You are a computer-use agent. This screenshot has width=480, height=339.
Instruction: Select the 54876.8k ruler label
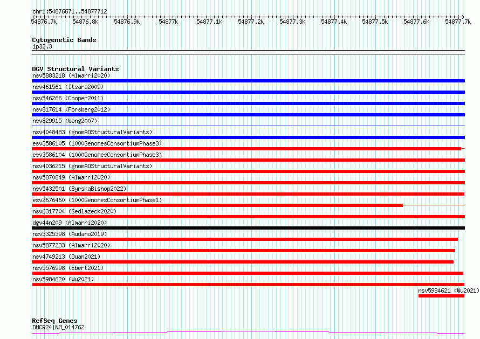[x=85, y=22]
